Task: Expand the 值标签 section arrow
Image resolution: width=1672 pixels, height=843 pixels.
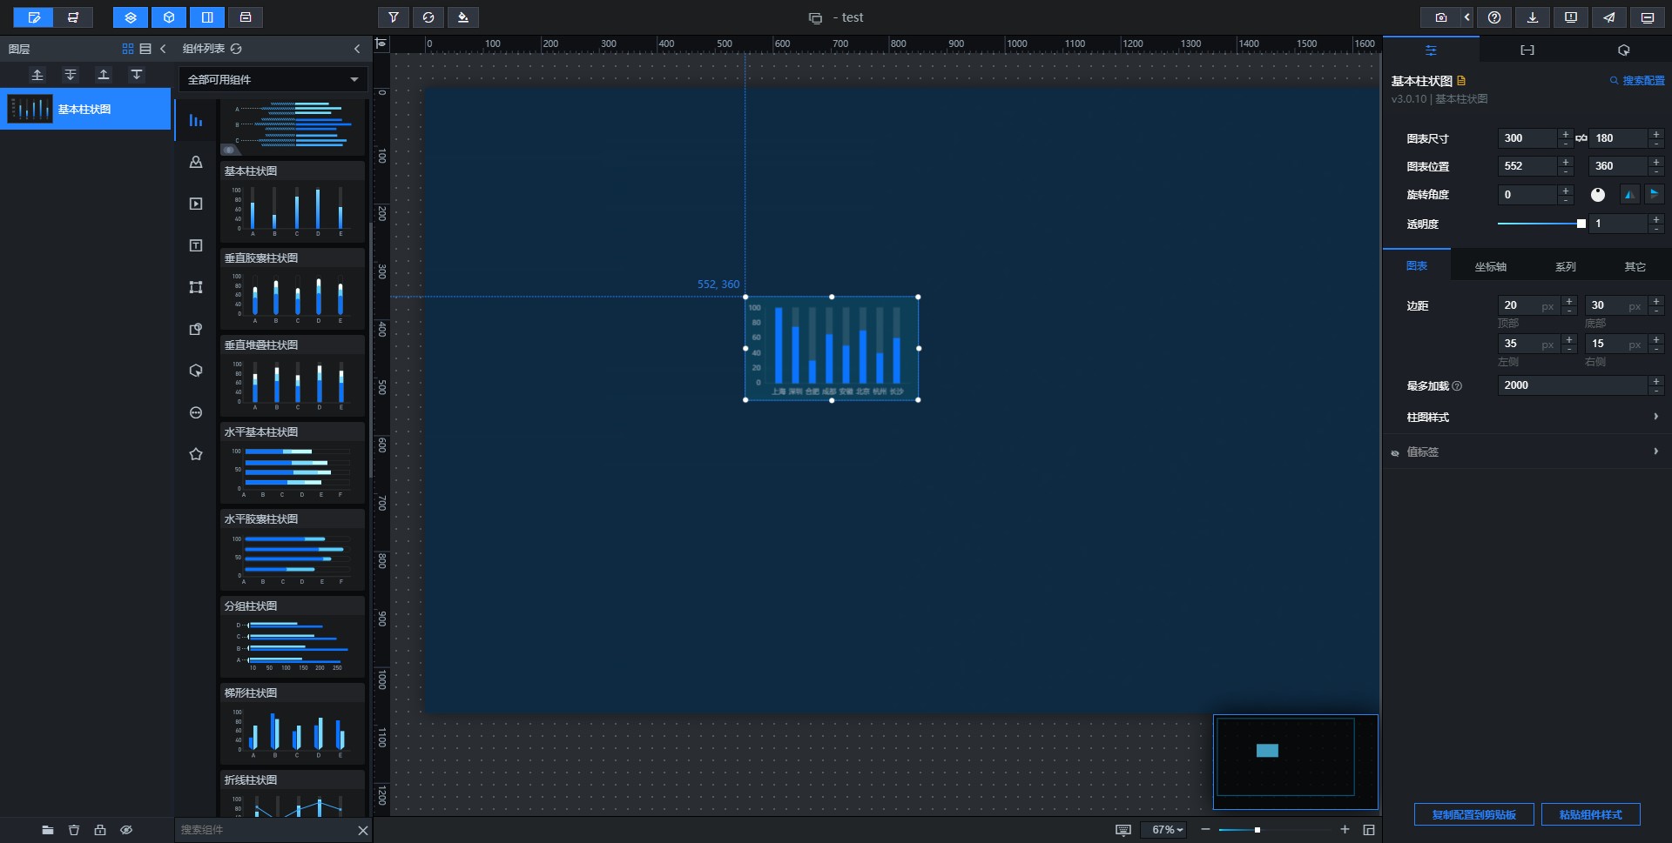Action: (1655, 452)
